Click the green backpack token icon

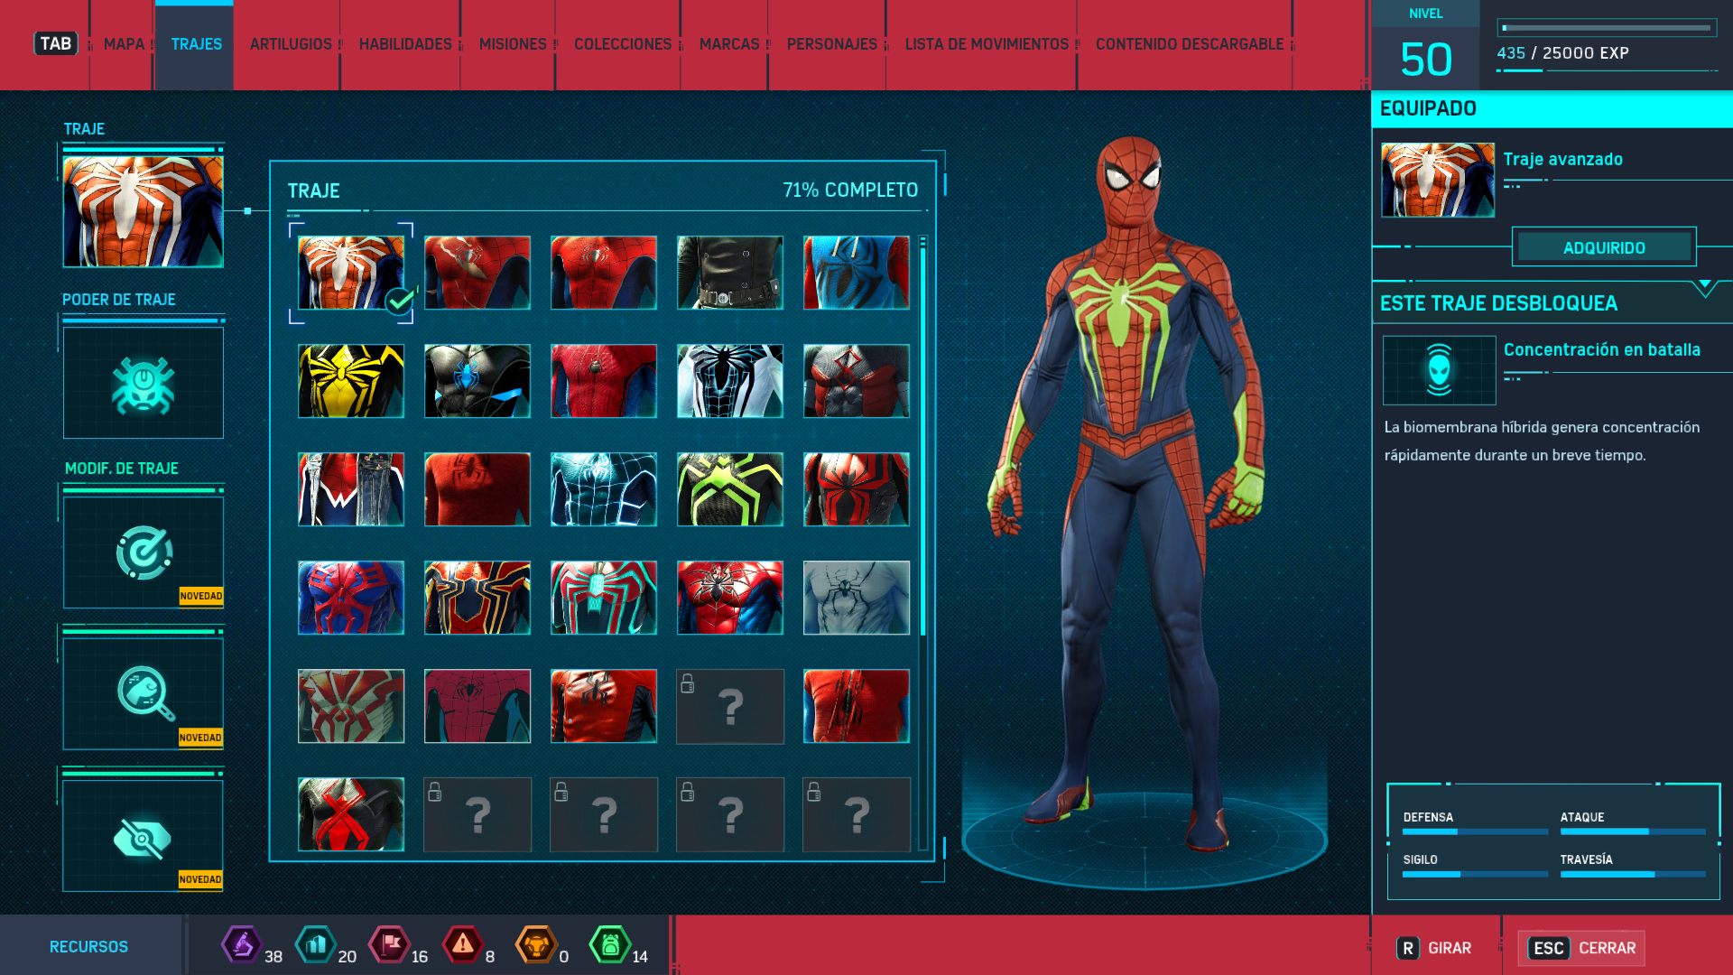[610, 945]
